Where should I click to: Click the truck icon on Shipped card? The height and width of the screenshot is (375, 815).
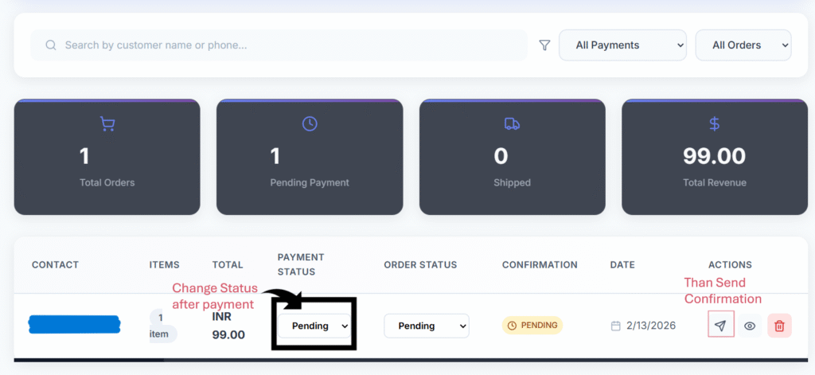click(x=512, y=123)
